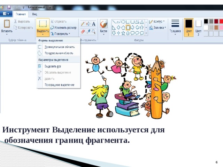Select the Color picker eyedropper tool
This screenshot has height=167, width=223.
pos(88,32)
